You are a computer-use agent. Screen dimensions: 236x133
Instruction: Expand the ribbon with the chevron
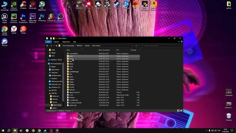[x=179, y=42]
